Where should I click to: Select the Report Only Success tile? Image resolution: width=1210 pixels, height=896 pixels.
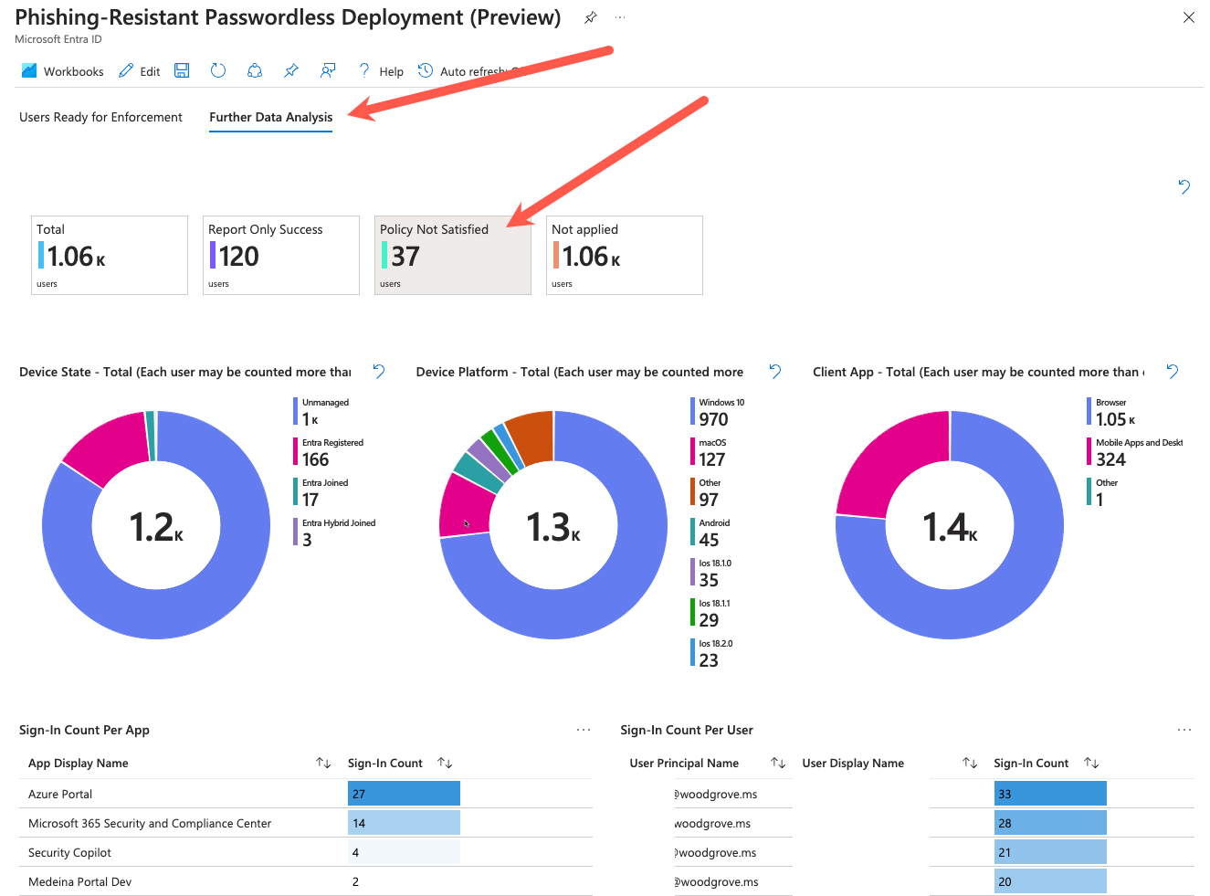tap(281, 255)
